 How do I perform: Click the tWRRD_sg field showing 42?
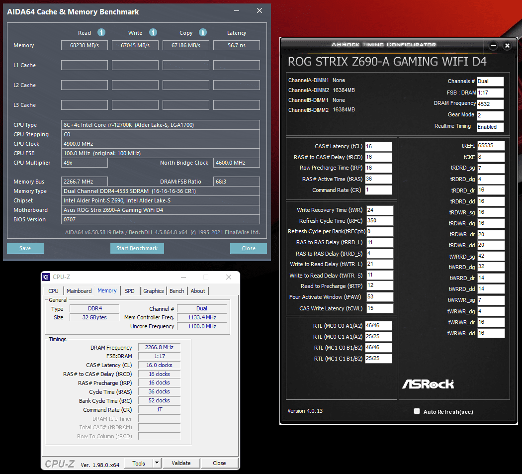(491, 256)
